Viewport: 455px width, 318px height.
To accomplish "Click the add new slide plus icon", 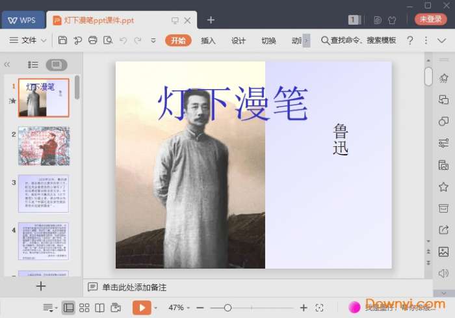I will 41,286.
